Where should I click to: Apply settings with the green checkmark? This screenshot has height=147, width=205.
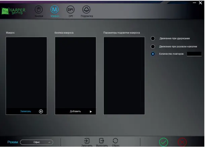[x=163, y=142]
